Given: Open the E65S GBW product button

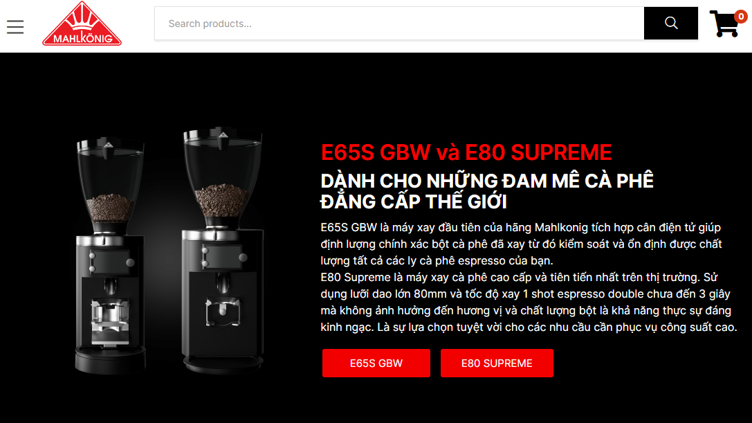Looking at the screenshot, I should [x=376, y=363].
